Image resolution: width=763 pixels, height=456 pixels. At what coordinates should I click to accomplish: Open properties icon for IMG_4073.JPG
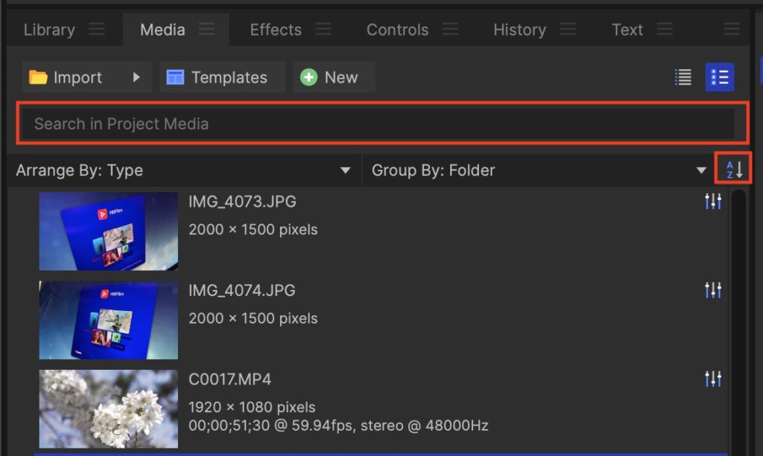713,202
